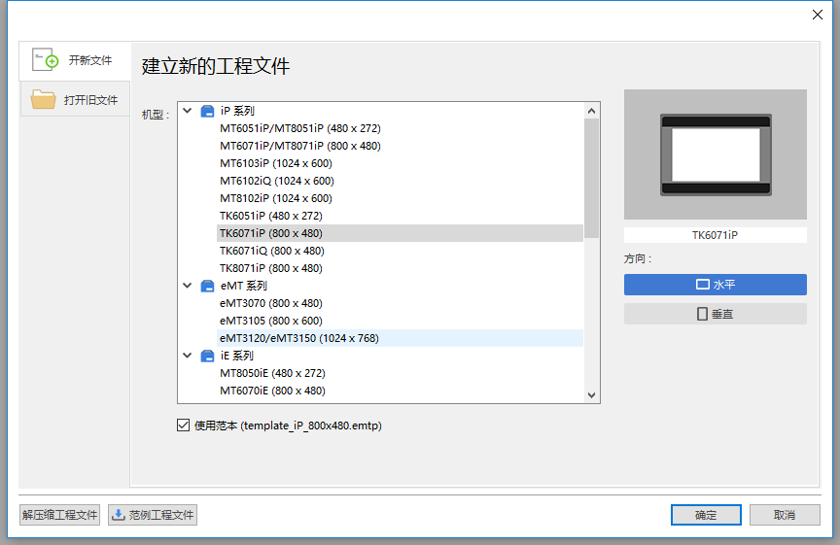
Task: Select 水平 horizontal orientation
Action: point(715,285)
